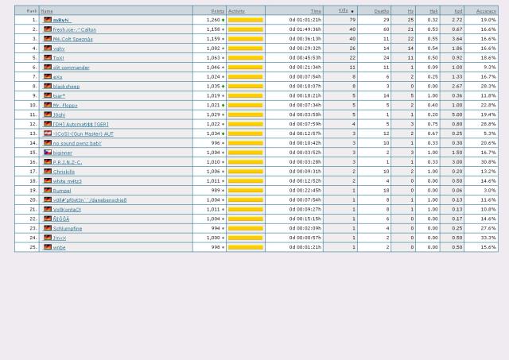Click the Czech flag beside biginner
The height and width of the screenshot is (360, 509).
48,153
